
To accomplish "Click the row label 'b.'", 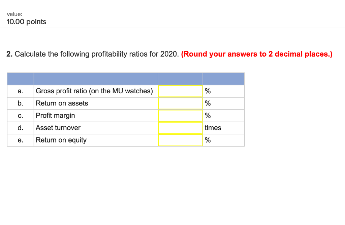I will (20, 103).
